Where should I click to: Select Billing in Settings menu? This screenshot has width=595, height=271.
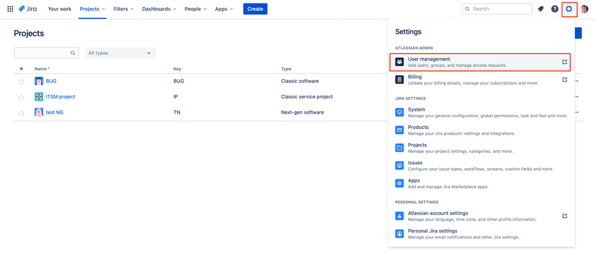pos(481,80)
